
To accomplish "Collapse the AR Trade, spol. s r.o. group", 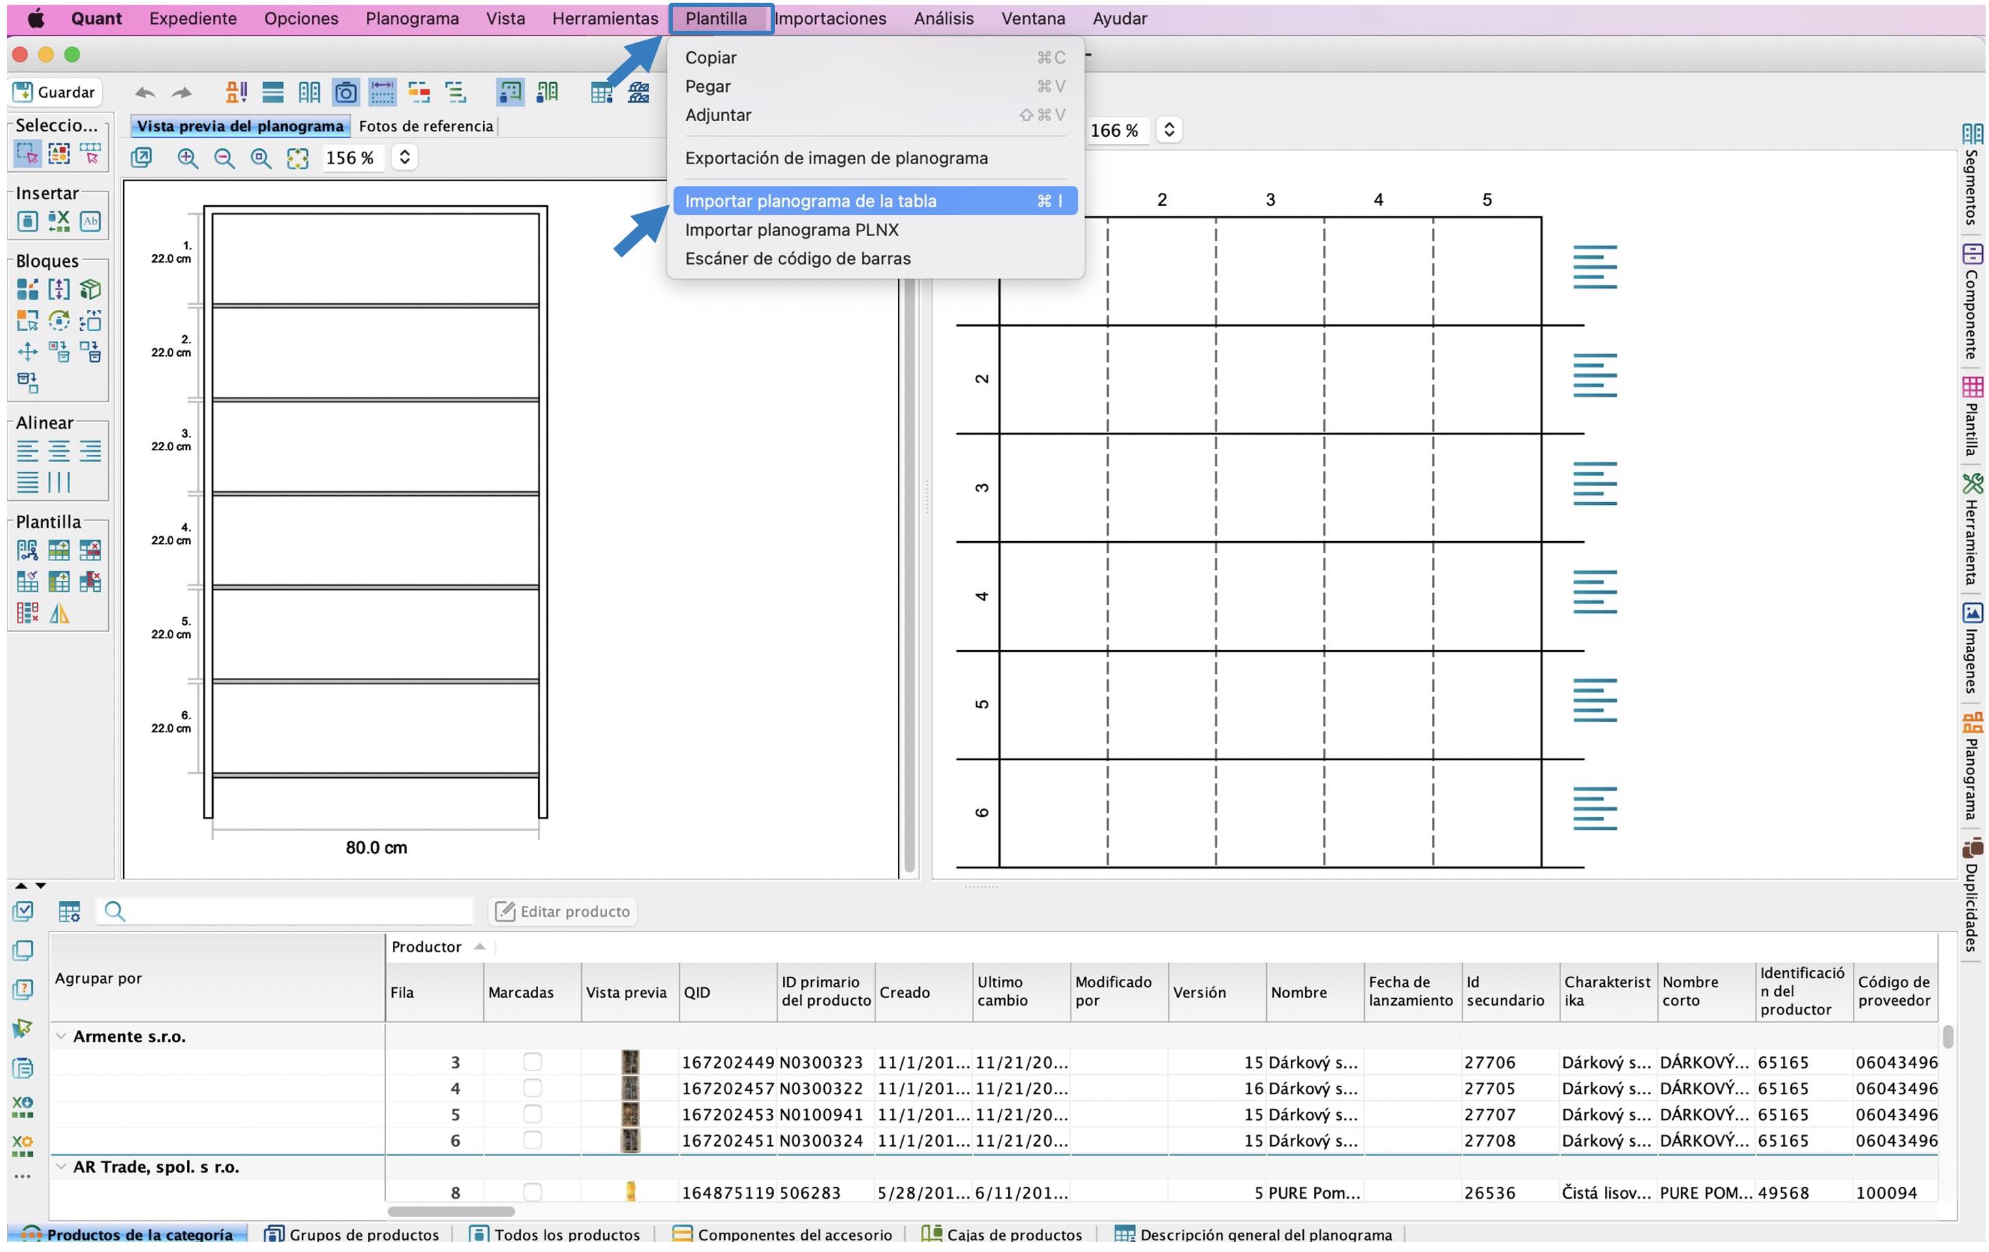I will pyautogui.click(x=61, y=1166).
